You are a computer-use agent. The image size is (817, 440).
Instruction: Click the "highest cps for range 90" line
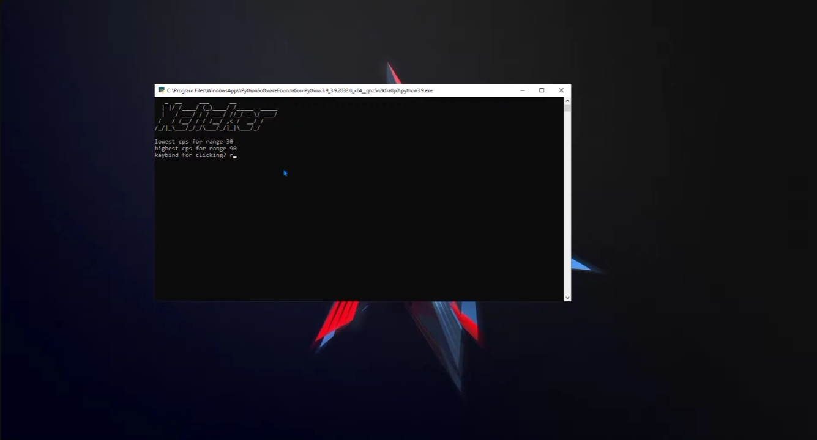click(x=196, y=148)
